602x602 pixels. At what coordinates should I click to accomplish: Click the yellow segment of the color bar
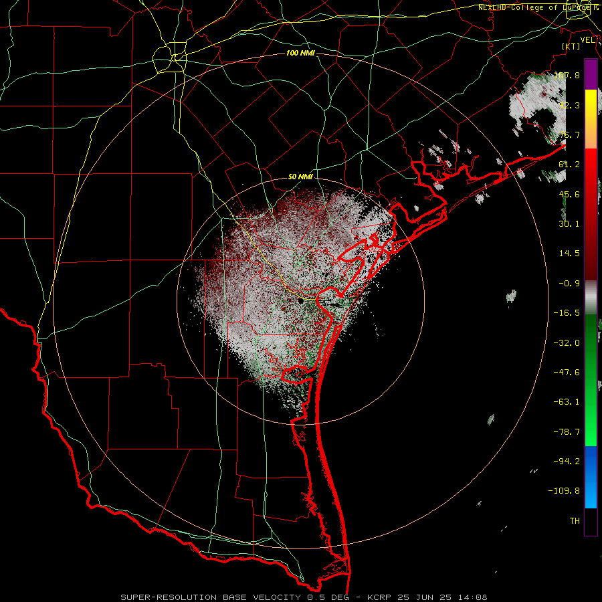point(591,104)
